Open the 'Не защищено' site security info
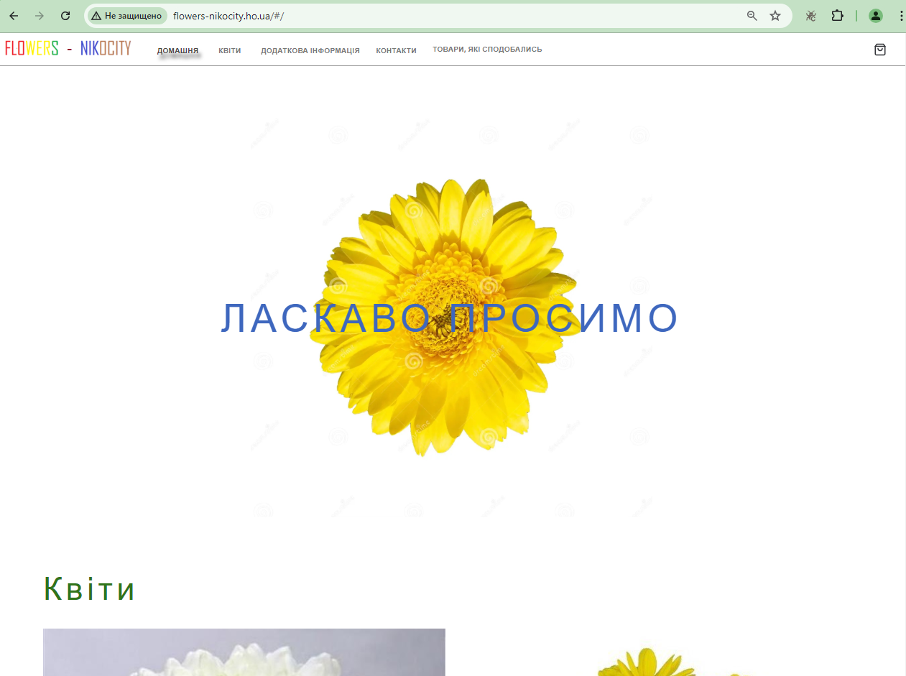Image resolution: width=906 pixels, height=676 pixels. coord(127,16)
